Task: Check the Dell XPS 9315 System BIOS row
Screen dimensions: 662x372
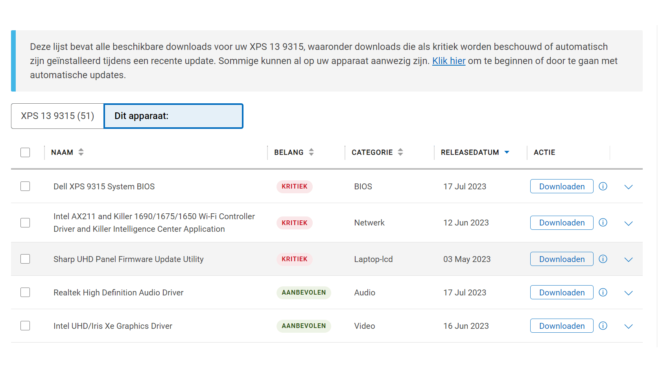Action: click(25, 186)
